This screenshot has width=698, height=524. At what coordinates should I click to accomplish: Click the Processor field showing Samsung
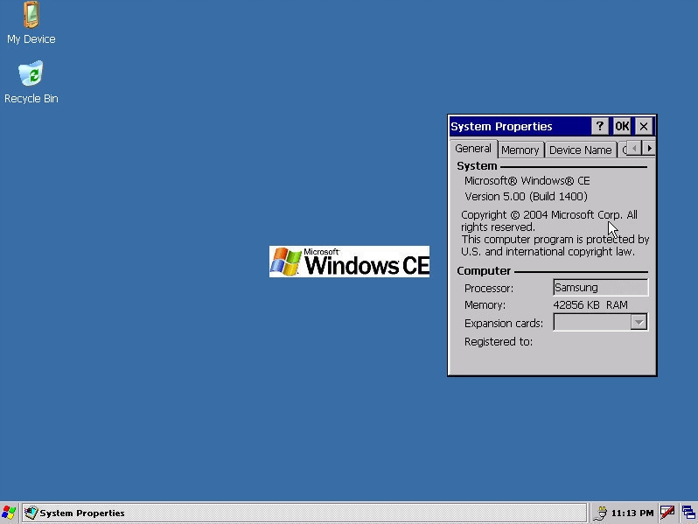601,288
